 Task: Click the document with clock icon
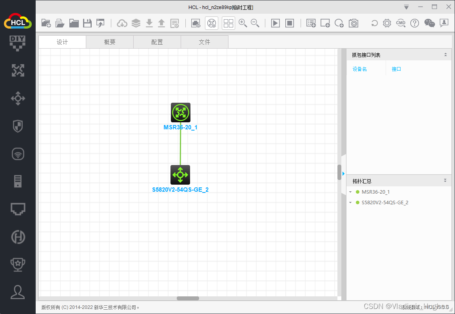pos(175,23)
